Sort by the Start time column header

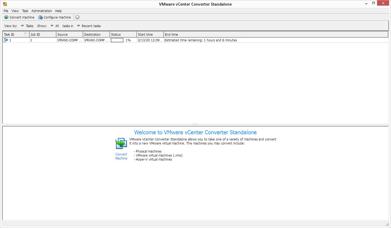tap(150, 34)
